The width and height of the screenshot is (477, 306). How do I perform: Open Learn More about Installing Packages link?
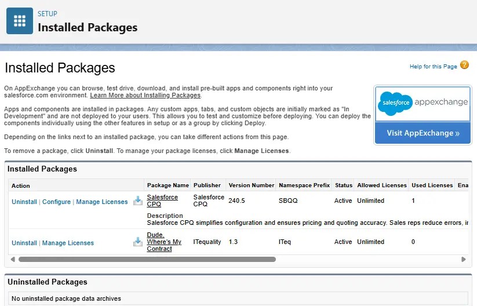click(145, 95)
